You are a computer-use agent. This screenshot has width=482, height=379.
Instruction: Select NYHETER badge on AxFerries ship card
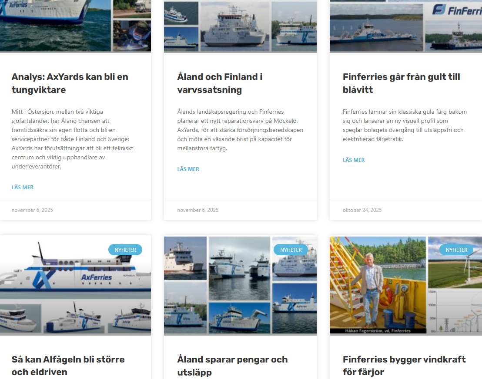coord(125,250)
